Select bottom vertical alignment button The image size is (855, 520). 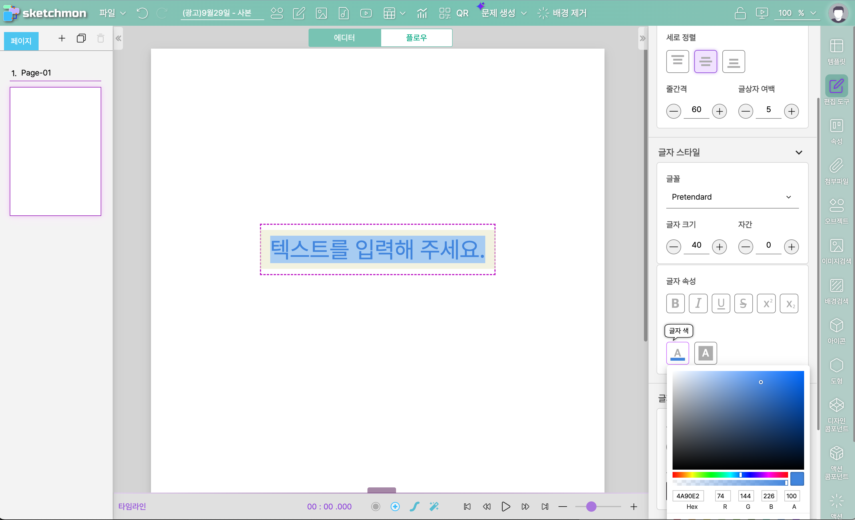click(733, 61)
